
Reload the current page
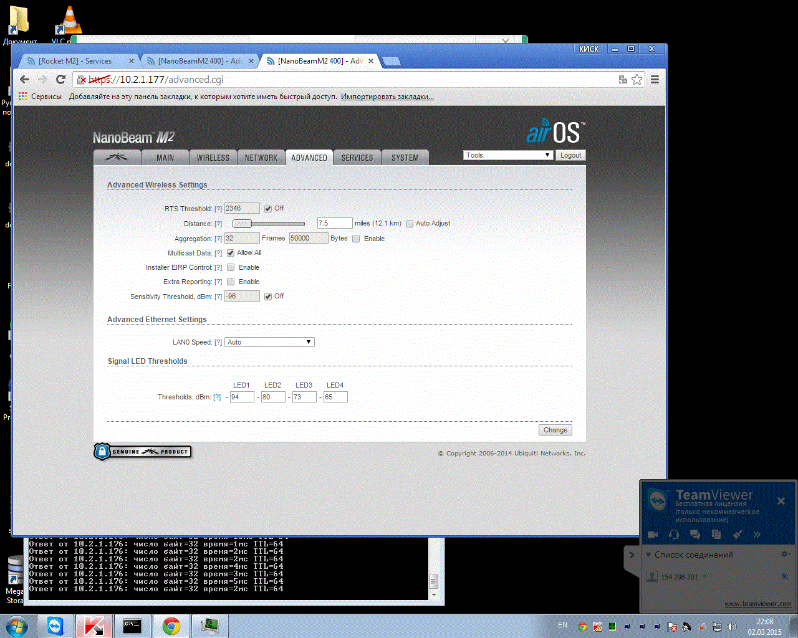[x=60, y=79]
